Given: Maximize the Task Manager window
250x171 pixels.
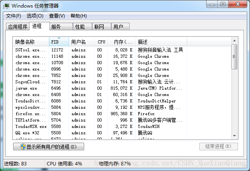Looking at the screenshot, I should pyautogui.click(x=223, y=4).
